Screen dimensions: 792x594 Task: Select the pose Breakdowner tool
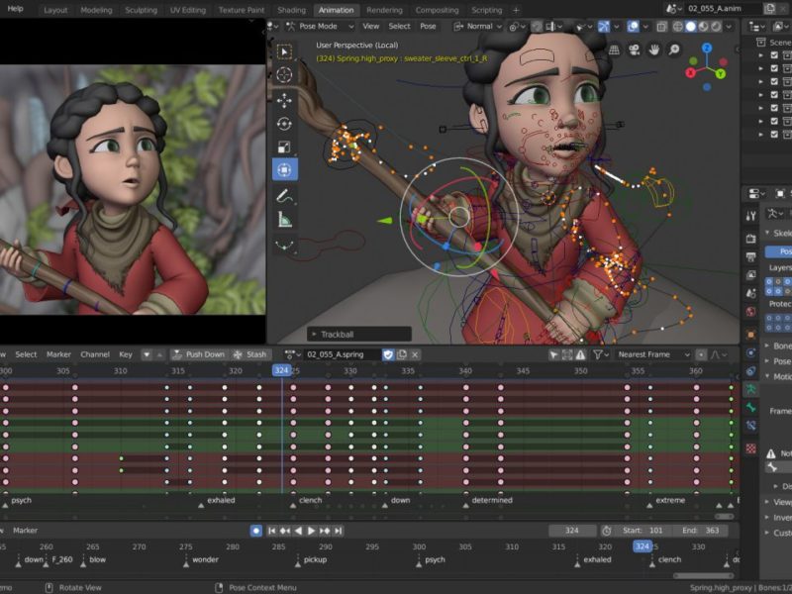(x=284, y=245)
